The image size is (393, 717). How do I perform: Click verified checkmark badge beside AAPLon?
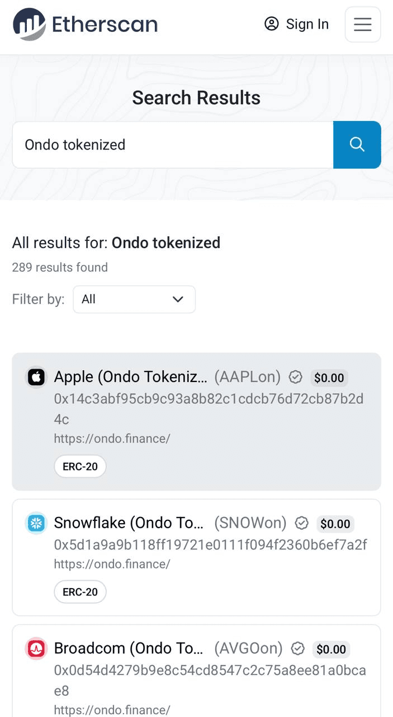[x=295, y=378]
